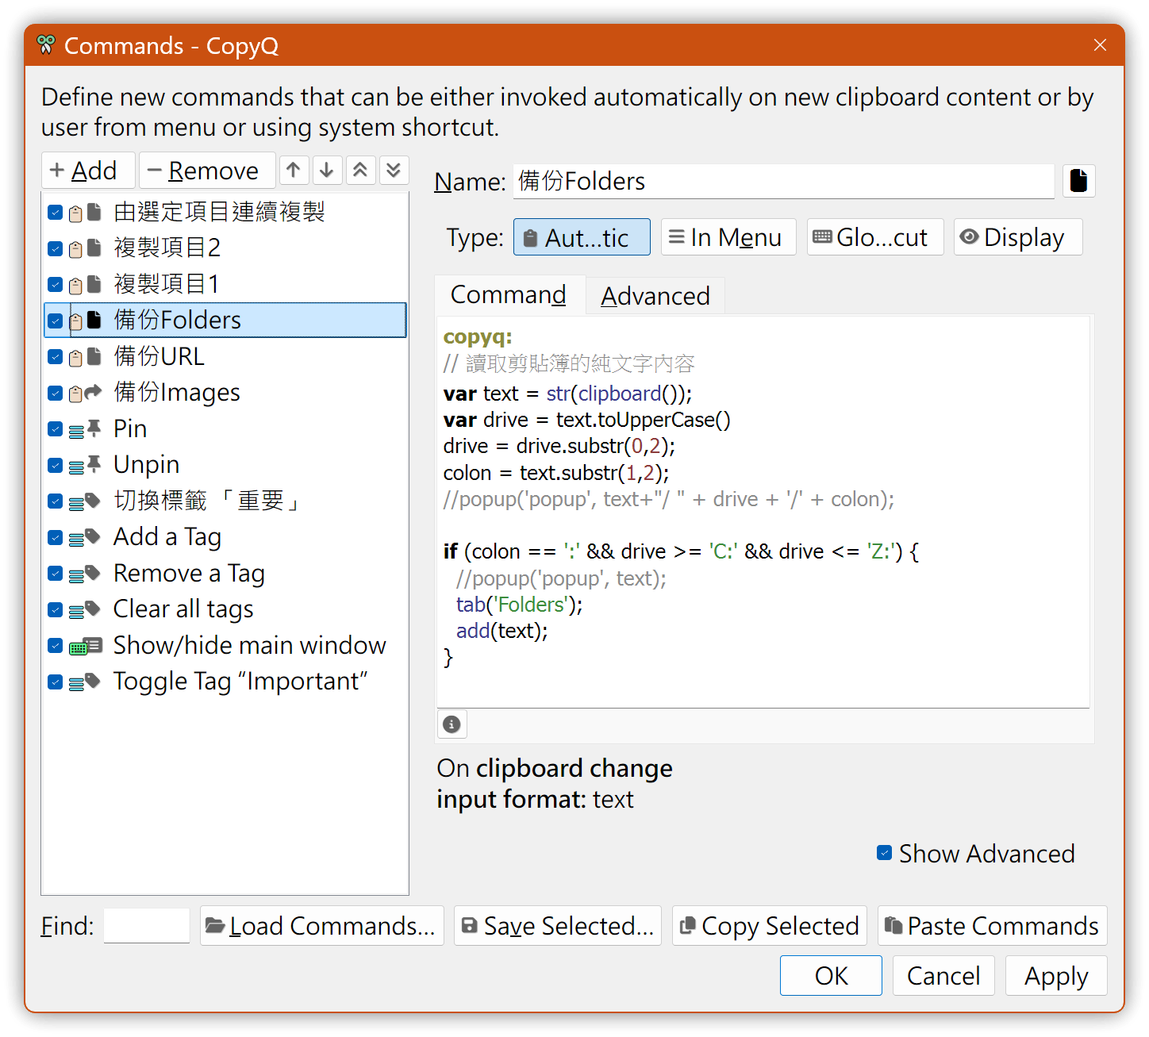Toggle the Automatic type button
The image size is (1149, 1037).
pos(582,237)
